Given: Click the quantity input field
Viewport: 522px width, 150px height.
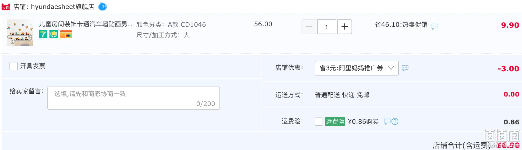Looking at the screenshot, I should click(327, 27).
